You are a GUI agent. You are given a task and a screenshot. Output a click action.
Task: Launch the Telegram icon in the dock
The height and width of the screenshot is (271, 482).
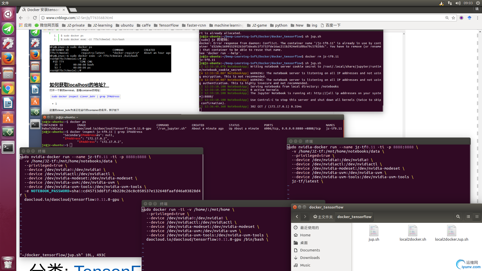[8, 29]
